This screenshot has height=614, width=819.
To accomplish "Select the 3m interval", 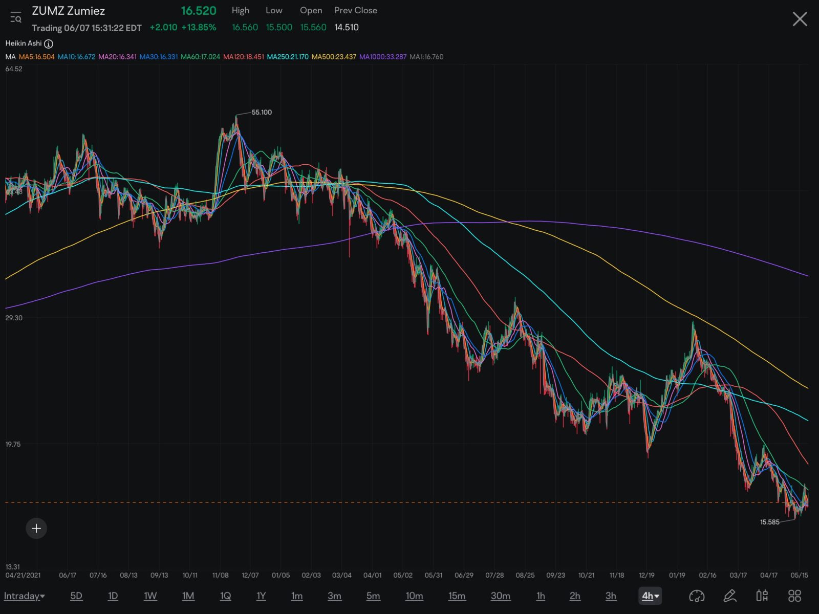I will tap(334, 596).
